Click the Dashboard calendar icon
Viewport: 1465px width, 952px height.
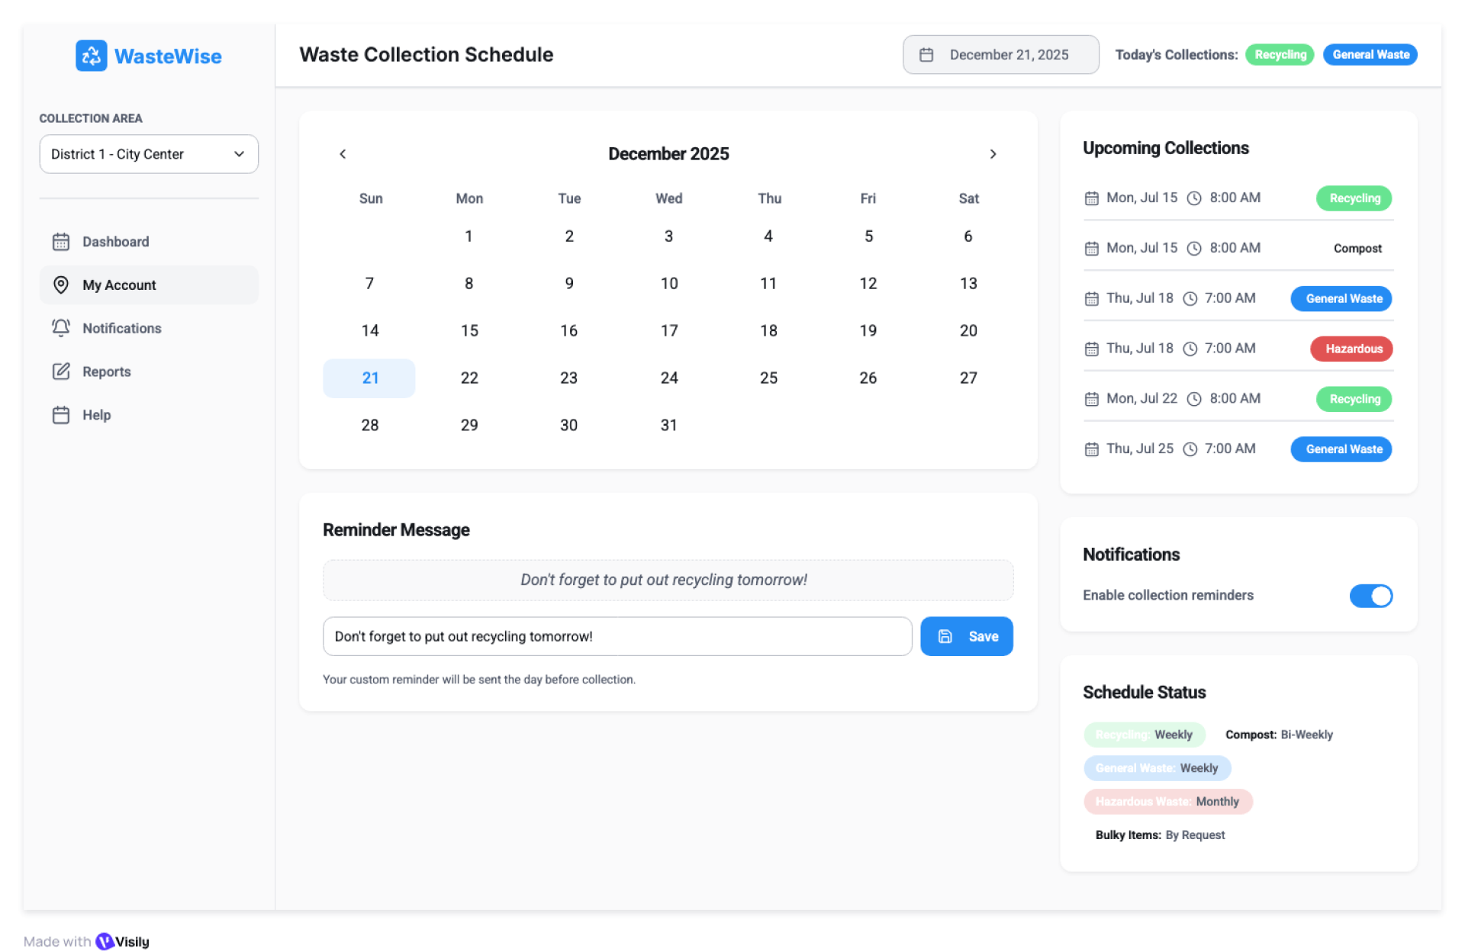pyautogui.click(x=61, y=242)
